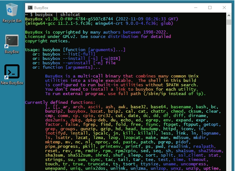The height and width of the screenshot is (171, 235).
Task: Click the scrollbar up arrow in BusyBox
Action: [x=229, y=15]
